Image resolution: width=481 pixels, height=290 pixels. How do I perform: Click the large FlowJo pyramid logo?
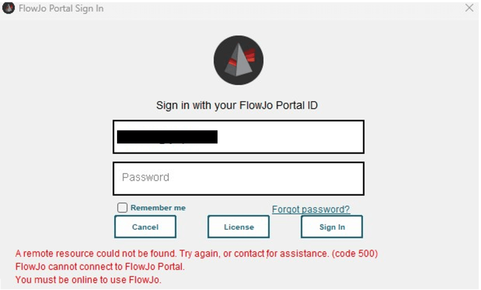point(238,60)
